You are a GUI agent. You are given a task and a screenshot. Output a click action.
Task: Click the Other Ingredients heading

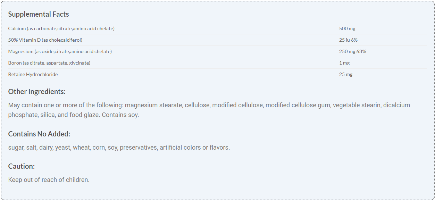[x=37, y=92]
